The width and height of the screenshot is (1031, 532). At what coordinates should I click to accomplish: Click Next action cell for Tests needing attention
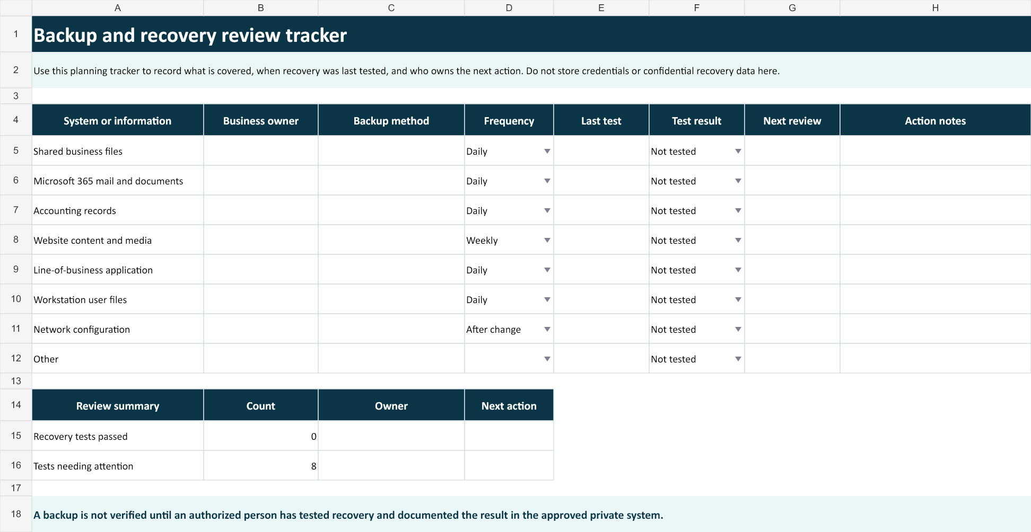pyautogui.click(x=509, y=466)
